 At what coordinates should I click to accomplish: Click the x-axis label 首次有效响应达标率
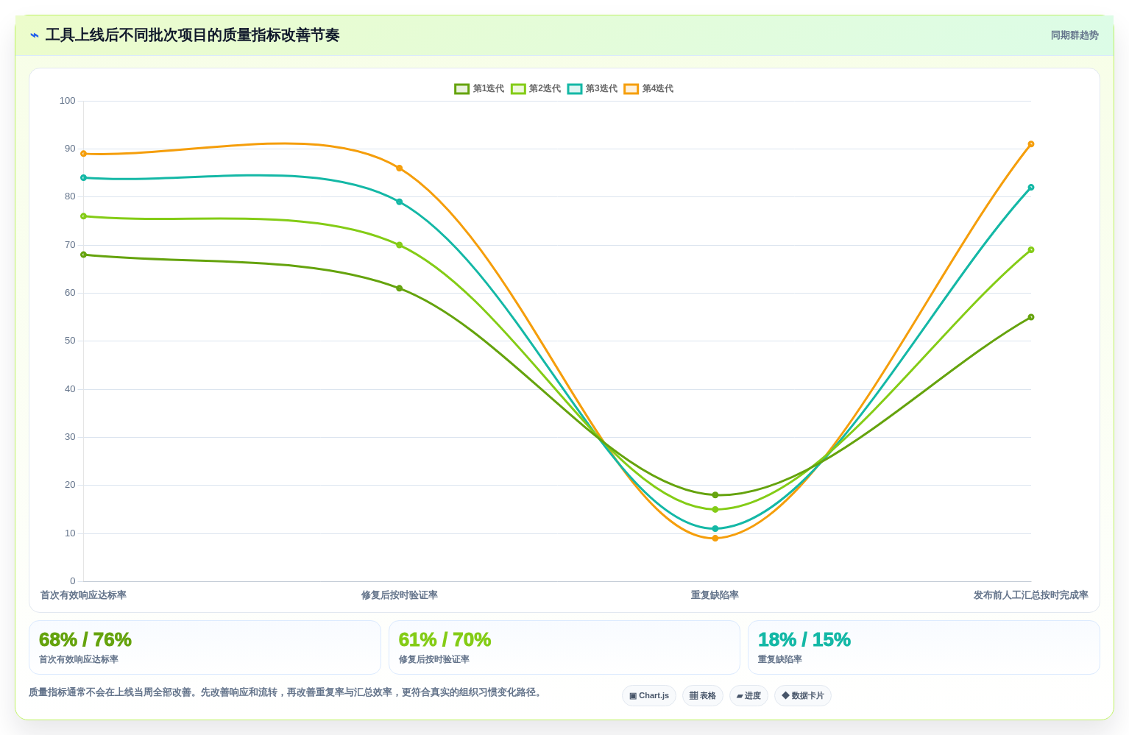click(83, 595)
